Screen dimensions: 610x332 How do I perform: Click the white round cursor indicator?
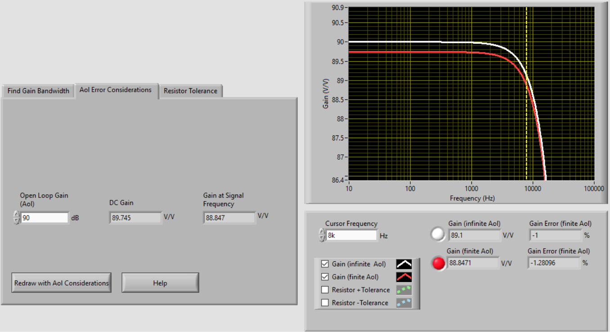click(x=438, y=235)
